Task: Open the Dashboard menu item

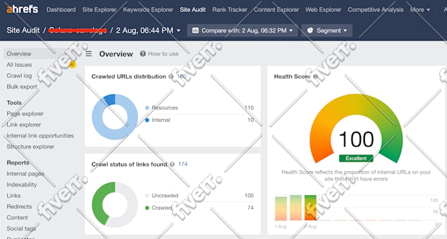Action: coord(61,10)
